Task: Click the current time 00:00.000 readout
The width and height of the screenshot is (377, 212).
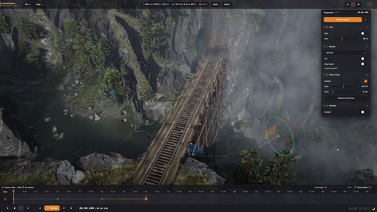Action: (86, 208)
